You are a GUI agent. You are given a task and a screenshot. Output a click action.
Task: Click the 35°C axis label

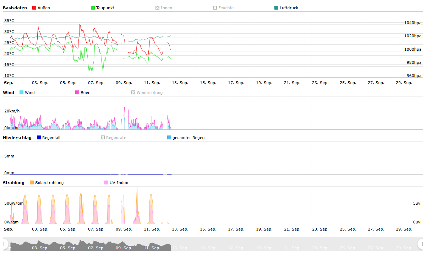click(9, 21)
